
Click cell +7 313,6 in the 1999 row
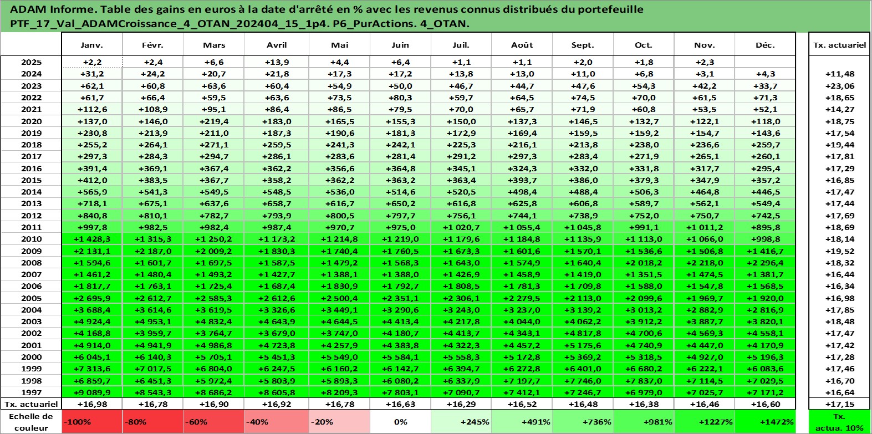click(92, 369)
